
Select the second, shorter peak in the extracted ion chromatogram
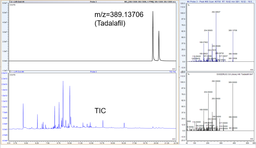[159, 45]
